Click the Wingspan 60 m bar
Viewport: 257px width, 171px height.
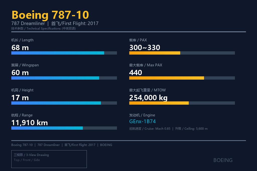[64, 78]
